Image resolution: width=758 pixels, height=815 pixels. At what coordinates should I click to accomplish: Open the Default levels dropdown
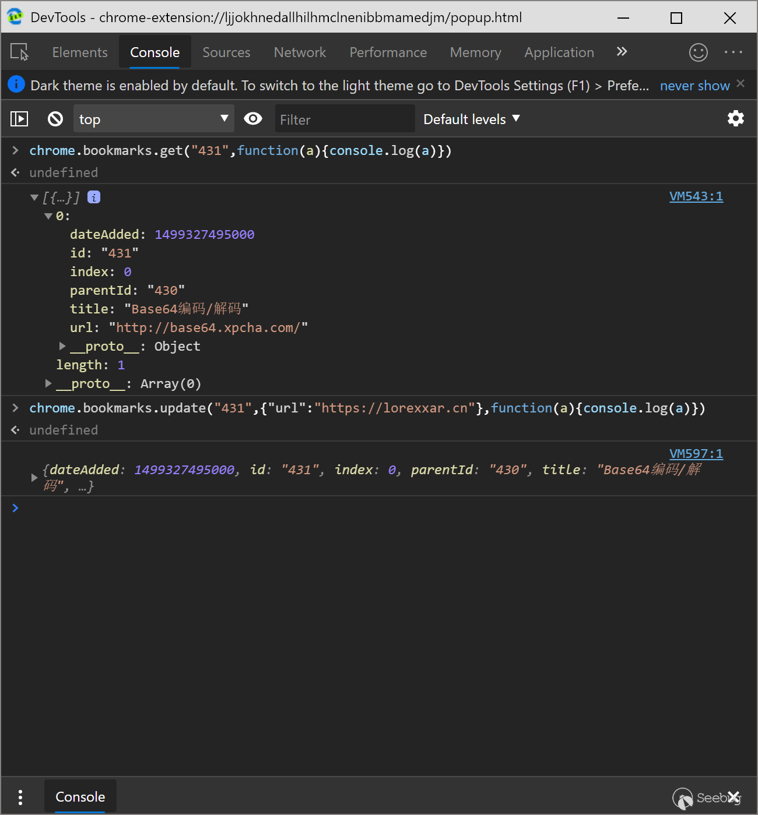tap(471, 119)
